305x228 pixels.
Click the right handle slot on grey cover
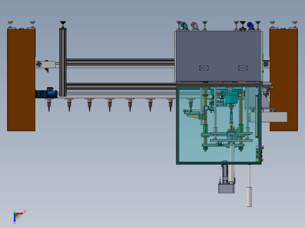tap(243, 68)
